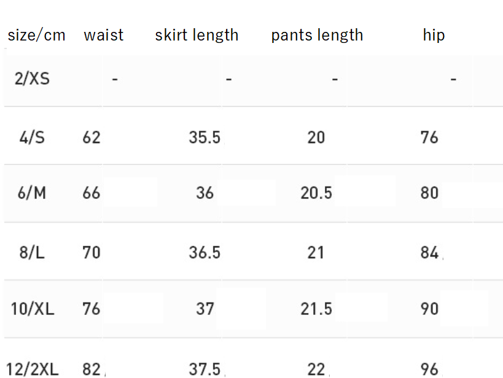Click waist value 62 for size 4/S
The height and width of the screenshot is (378, 503).
pyautogui.click(x=92, y=137)
